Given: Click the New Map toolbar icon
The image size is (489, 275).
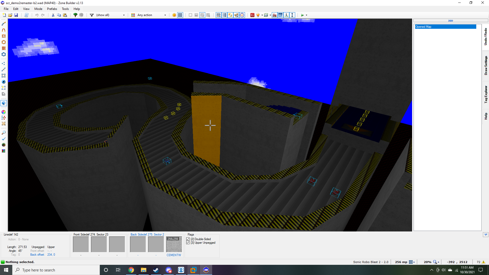Looking at the screenshot, I should tap(4, 15).
